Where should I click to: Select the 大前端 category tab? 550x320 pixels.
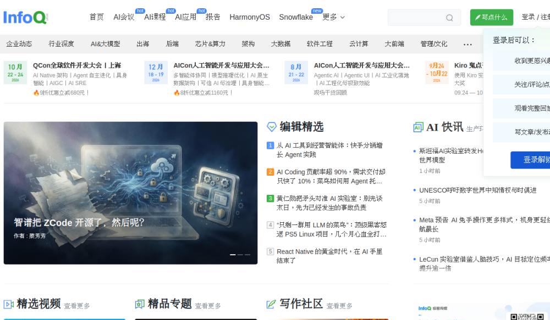pos(394,44)
